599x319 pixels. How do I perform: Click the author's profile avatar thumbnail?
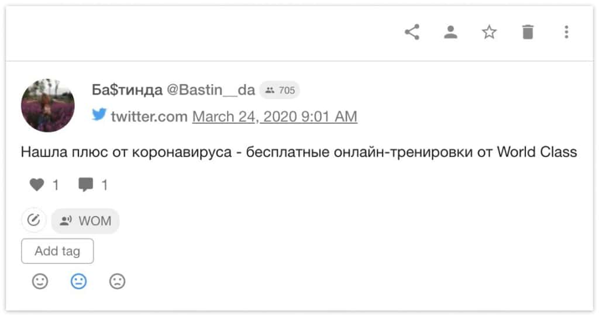click(48, 105)
